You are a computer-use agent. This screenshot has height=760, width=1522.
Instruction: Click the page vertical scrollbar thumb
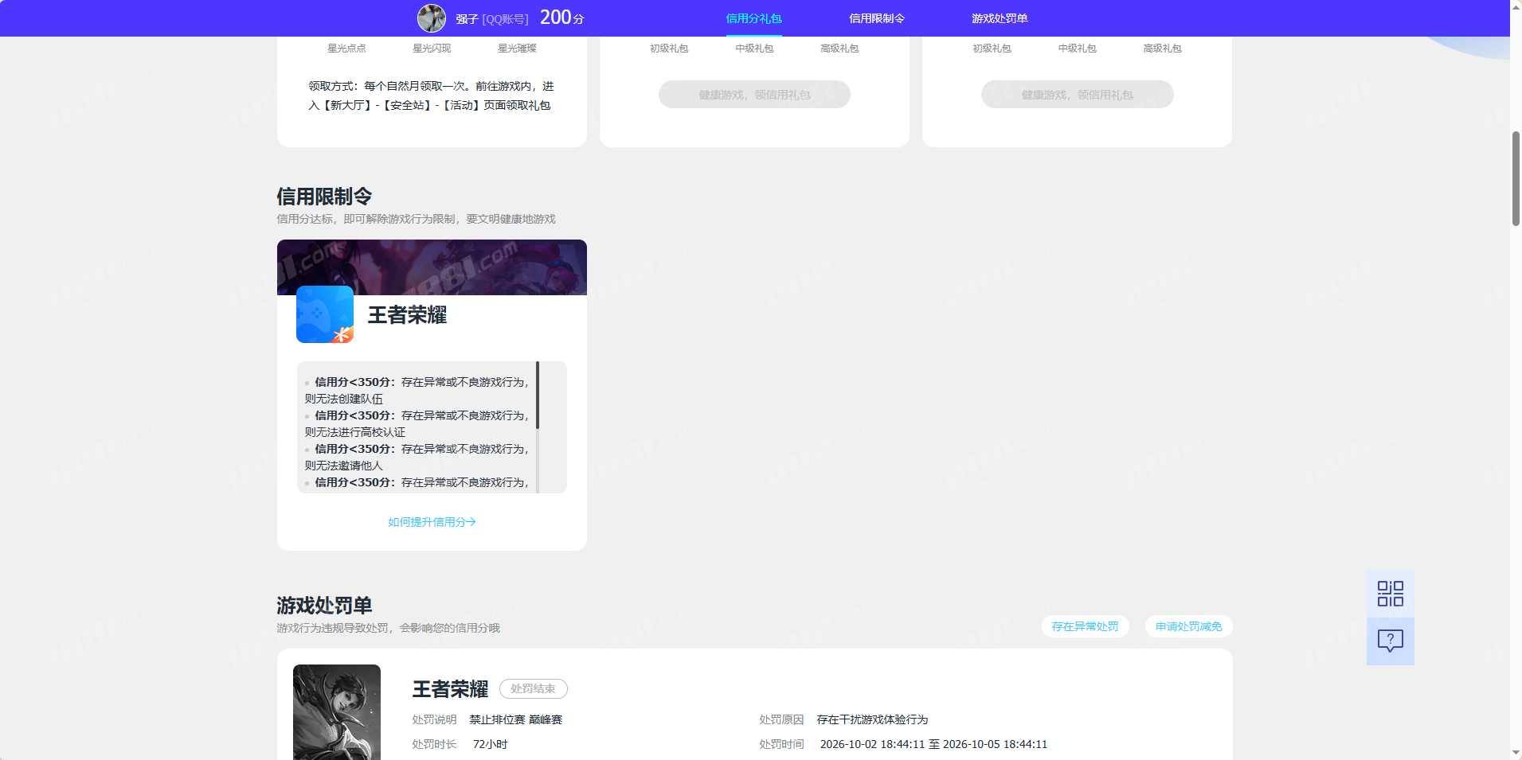click(x=1516, y=178)
